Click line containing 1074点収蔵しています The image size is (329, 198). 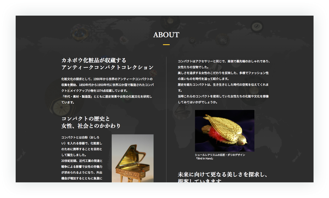point(95,91)
